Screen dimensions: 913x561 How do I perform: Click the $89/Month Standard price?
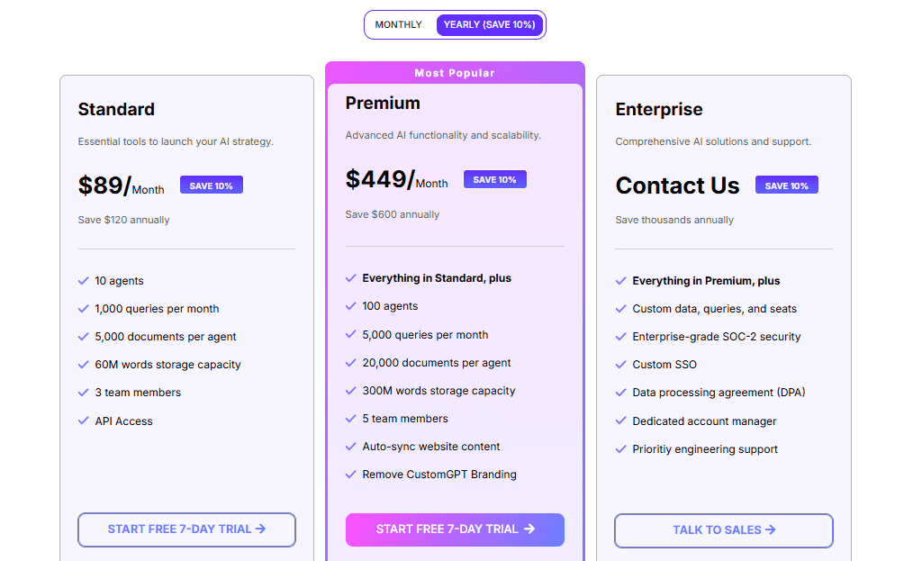click(121, 186)
